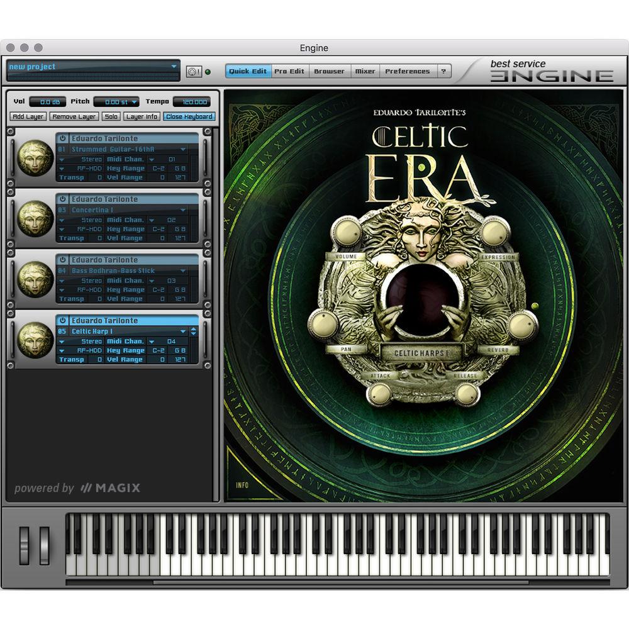Open the new project dropdown
The width and height of the screenshot is (629, 629).
click(175, 65)
